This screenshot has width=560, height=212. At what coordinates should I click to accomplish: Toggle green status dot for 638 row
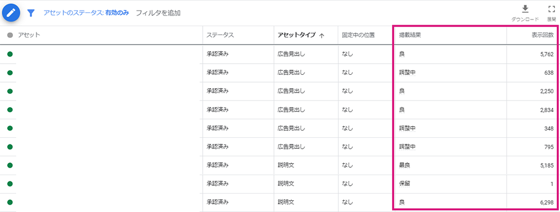pyautogui.click(x=10, y=73)
